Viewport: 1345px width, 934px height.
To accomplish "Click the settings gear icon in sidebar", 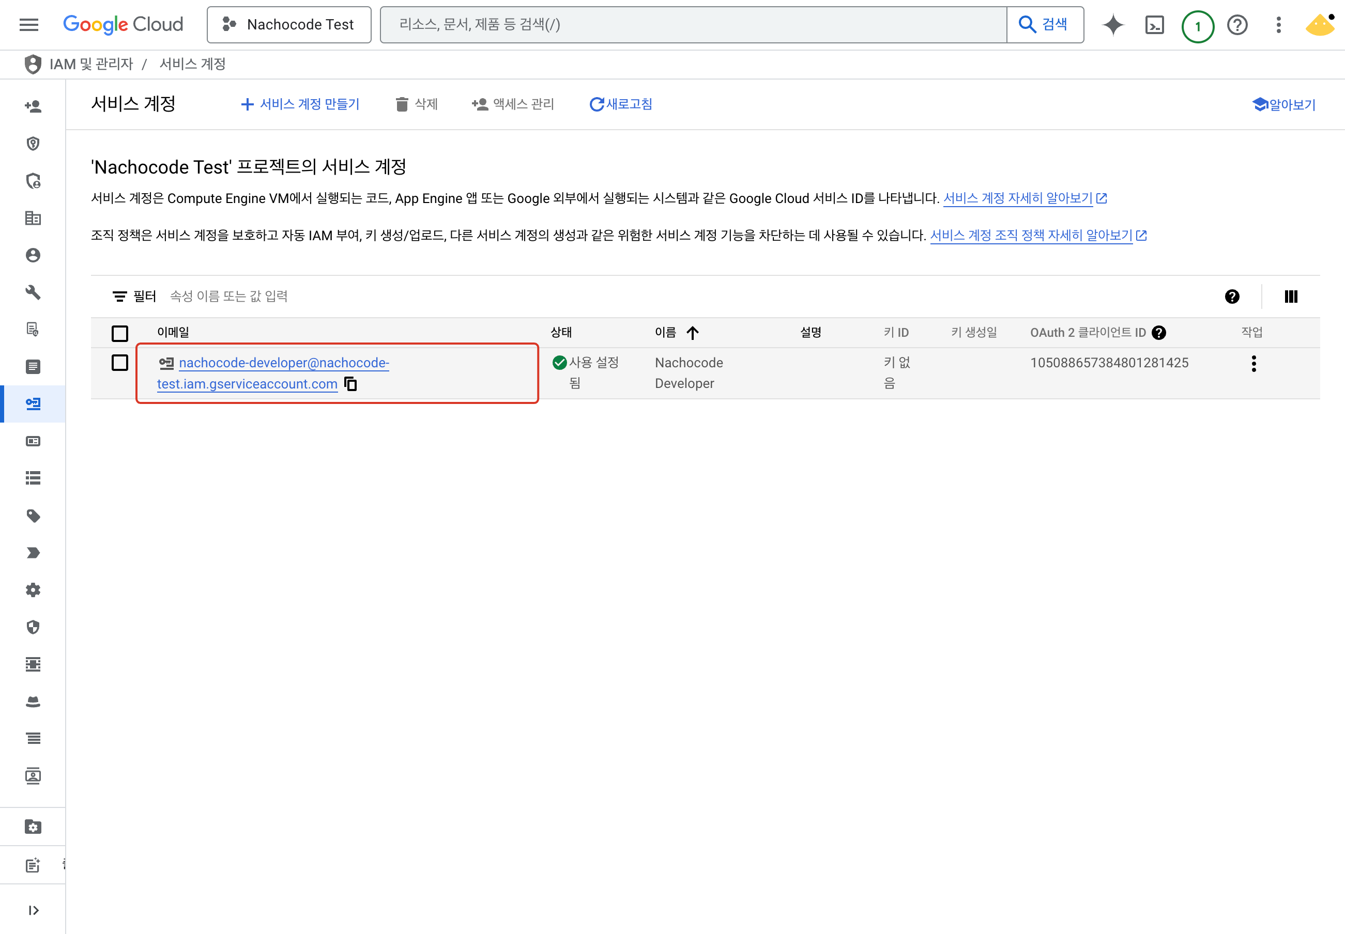I will pos(34,590).
